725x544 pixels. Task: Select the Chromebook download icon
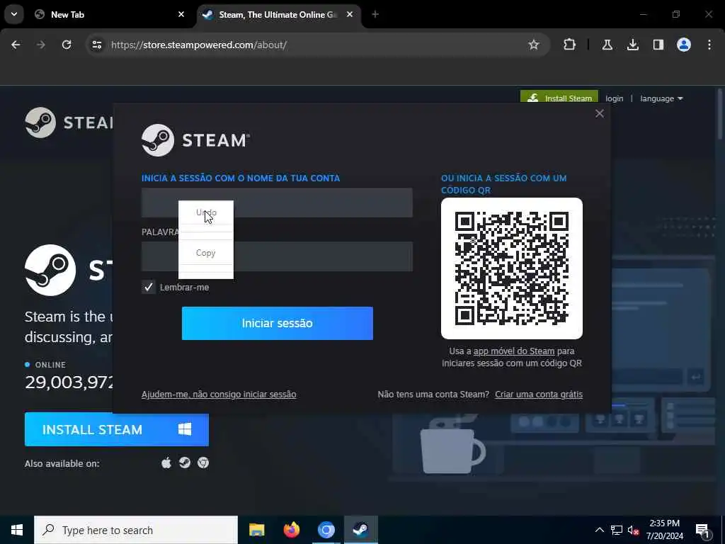point(203,463)
